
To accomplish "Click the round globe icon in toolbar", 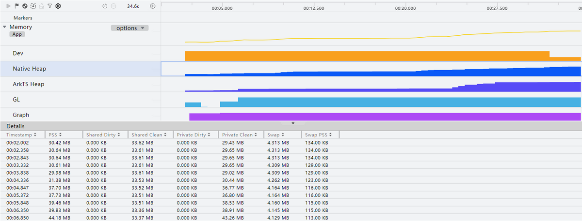I will (x=25, y=6).
